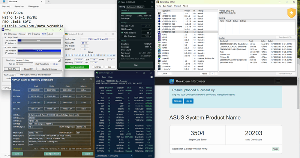The width and height of the screenshot is (300, 158).
Task: Select Auto Test Size radio in RAM Test
Action: pos(122,33)
